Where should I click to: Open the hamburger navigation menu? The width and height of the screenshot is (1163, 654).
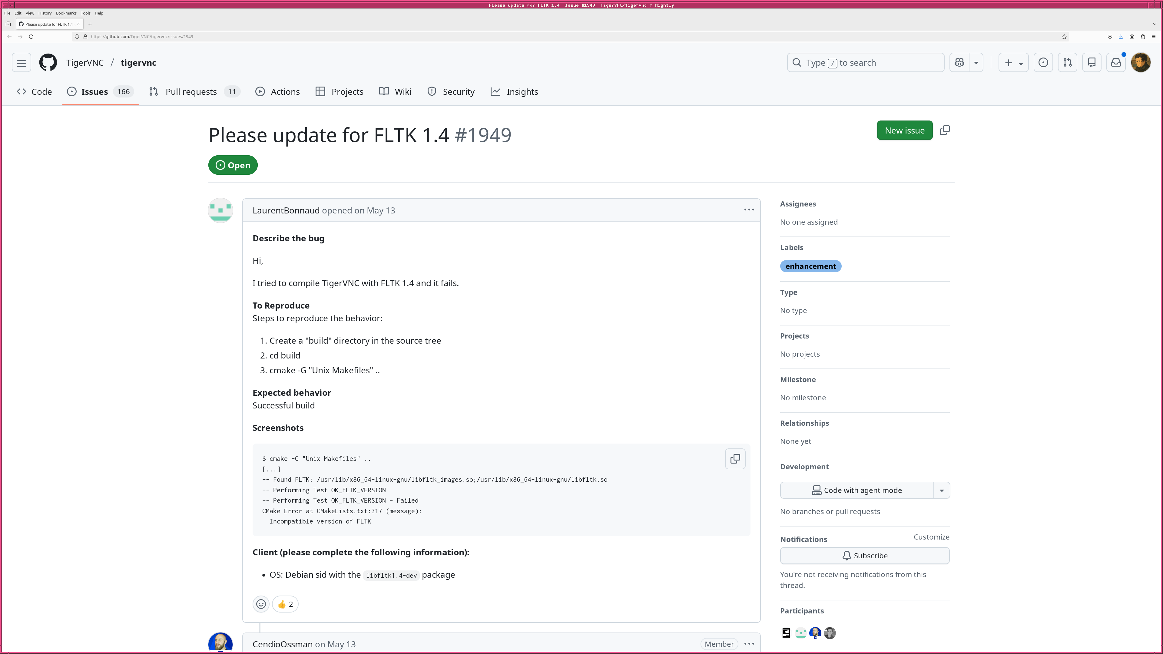pos(21,63)
